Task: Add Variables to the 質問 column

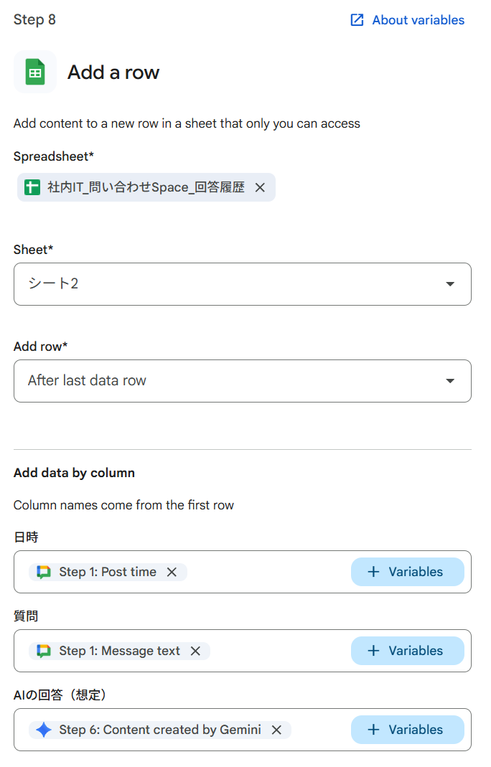Action: (407, 651)
